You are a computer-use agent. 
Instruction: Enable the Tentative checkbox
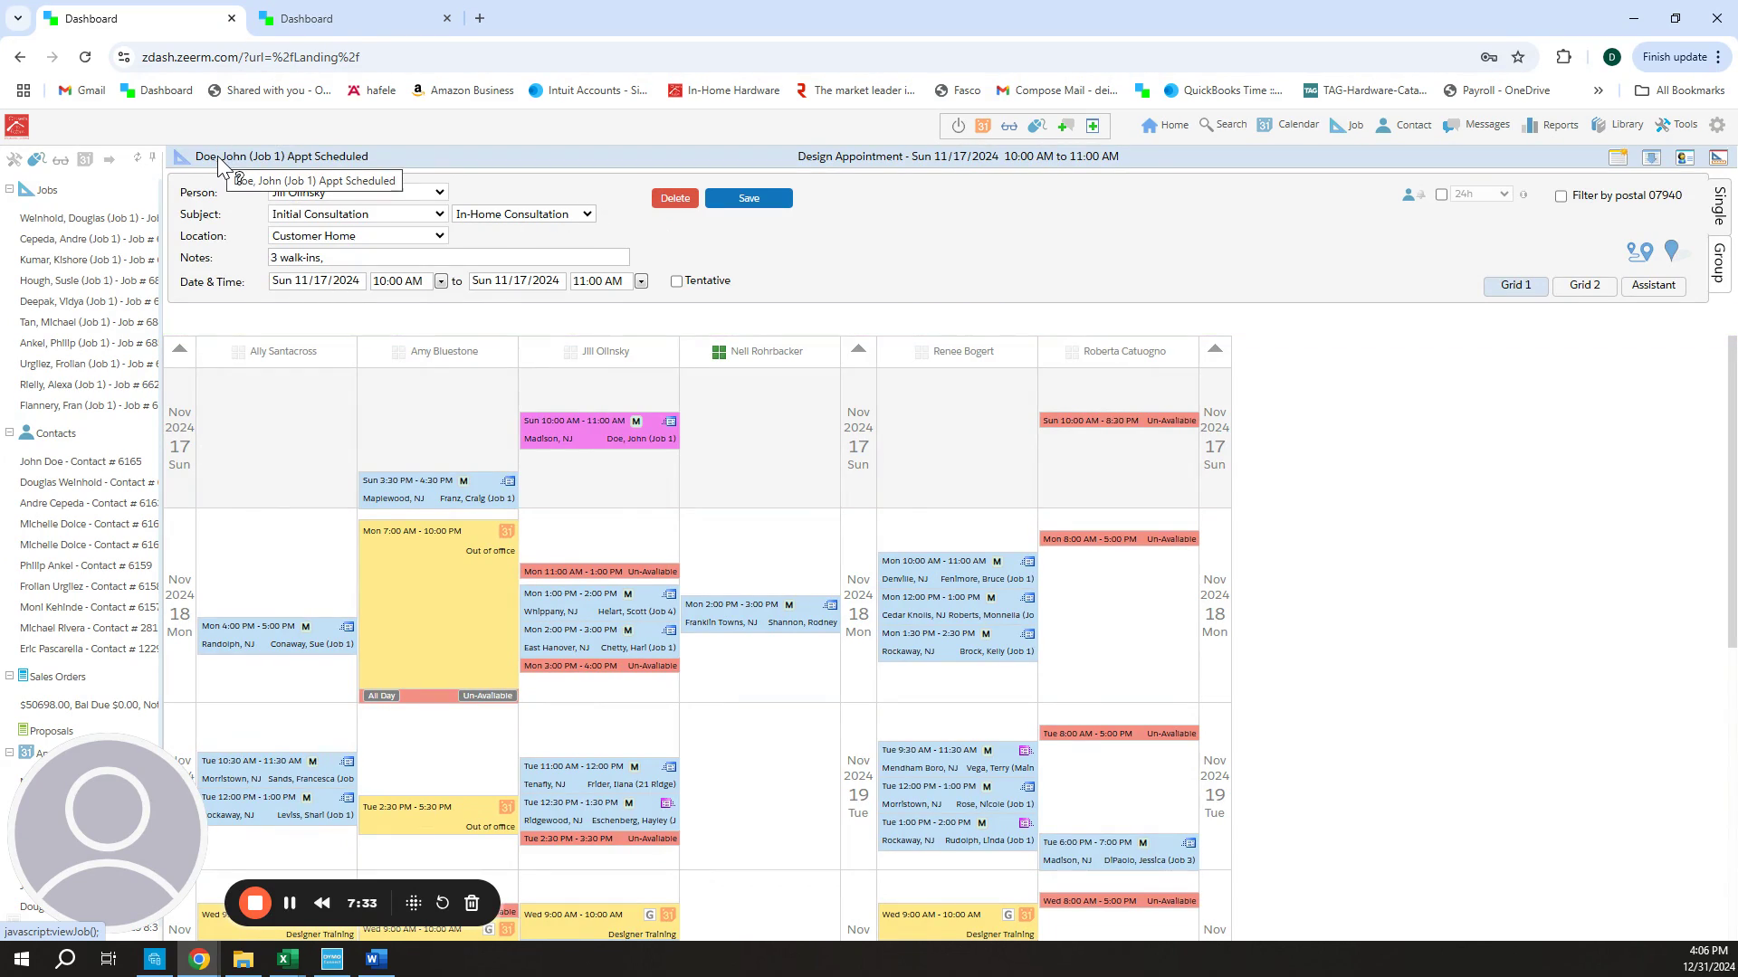click(x=676, y=281)
